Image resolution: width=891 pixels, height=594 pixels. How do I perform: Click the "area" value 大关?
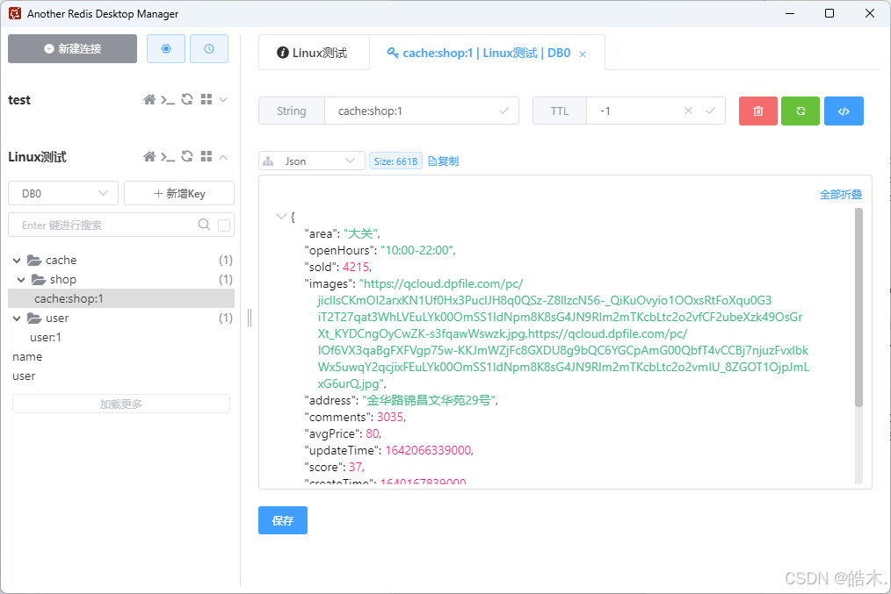pyautogui.click(x=360, y=233)
